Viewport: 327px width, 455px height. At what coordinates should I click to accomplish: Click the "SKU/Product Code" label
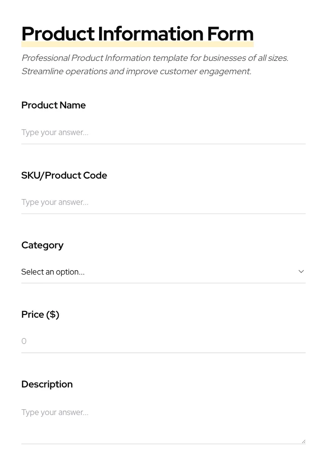pyautogui.click(x=64, y=175)
